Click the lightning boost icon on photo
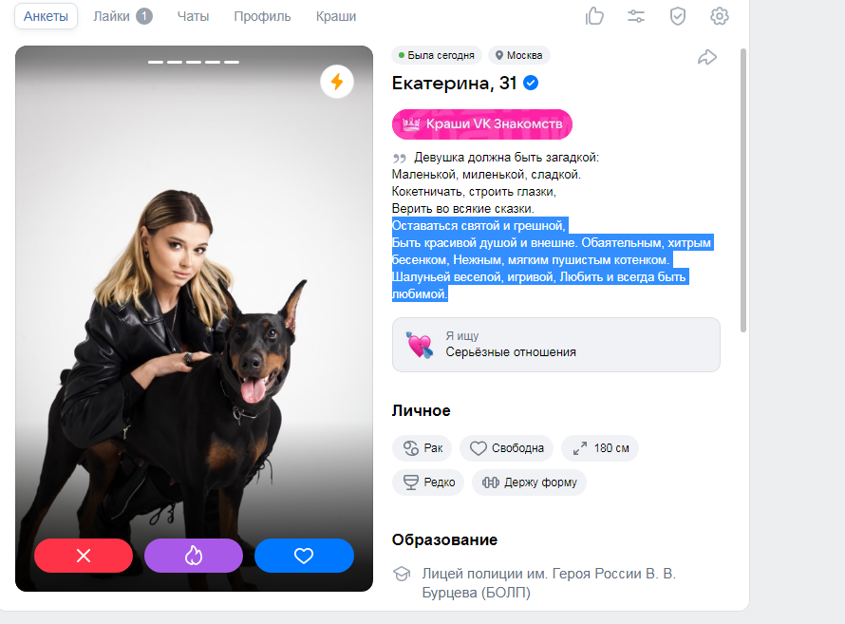Image resolution: width=845 pixels, height=624 pixels. [337, 82]
